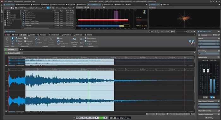Screen dimensions: 221x120
Task: Toggle the Loop playback button
Action: [92, 118]
